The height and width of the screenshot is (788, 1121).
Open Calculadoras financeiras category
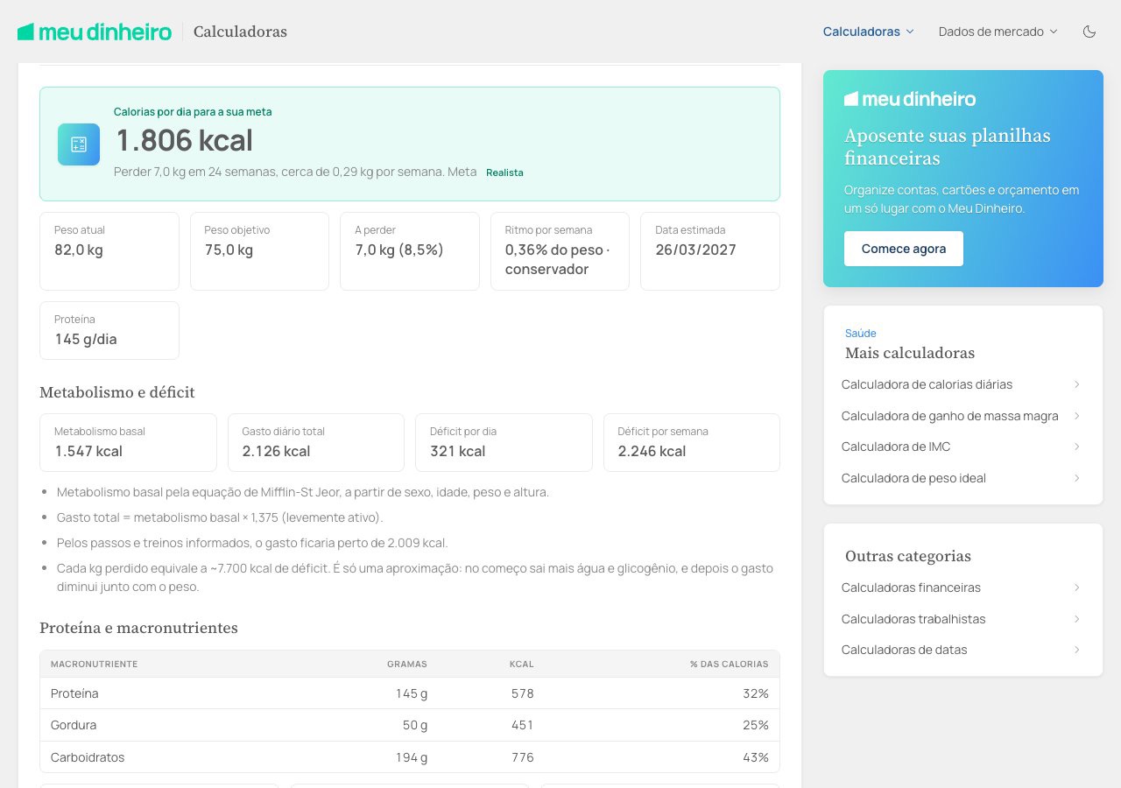pos(911,587)
